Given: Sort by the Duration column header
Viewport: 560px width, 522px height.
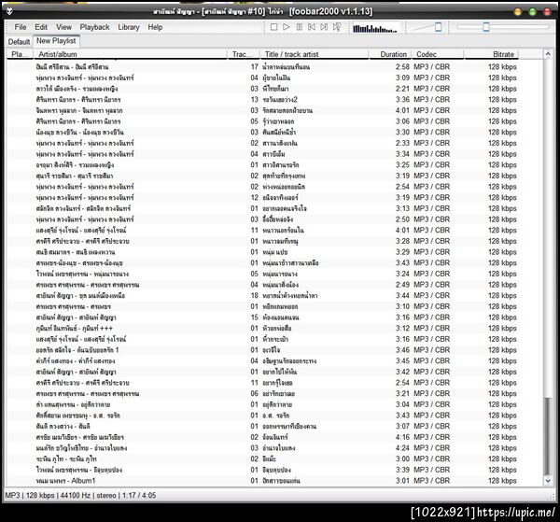Looking at the screenshot, I should [389, 54].
